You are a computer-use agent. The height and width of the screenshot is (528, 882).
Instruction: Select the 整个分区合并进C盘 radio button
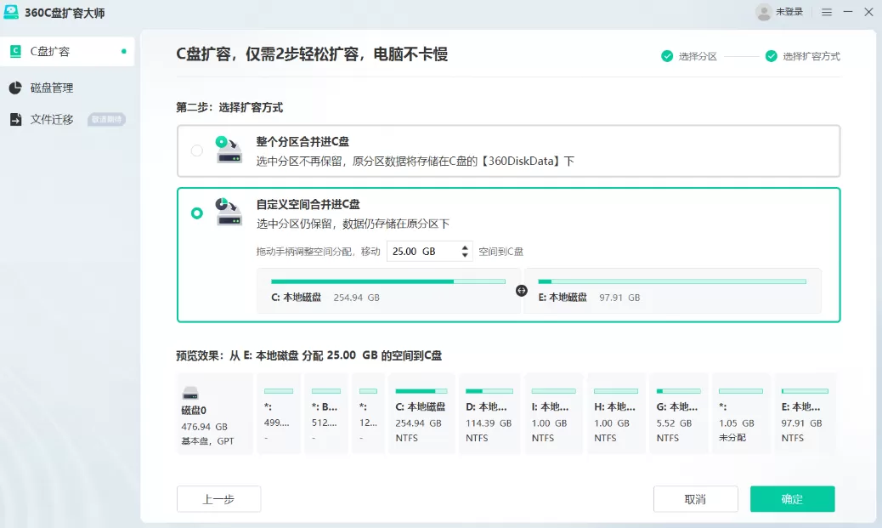point(197,150)
